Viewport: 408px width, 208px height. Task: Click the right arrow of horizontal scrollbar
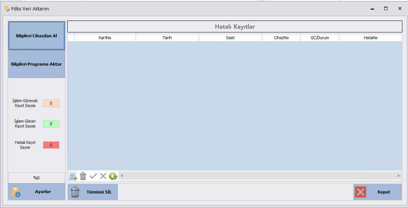click(399, 176)
